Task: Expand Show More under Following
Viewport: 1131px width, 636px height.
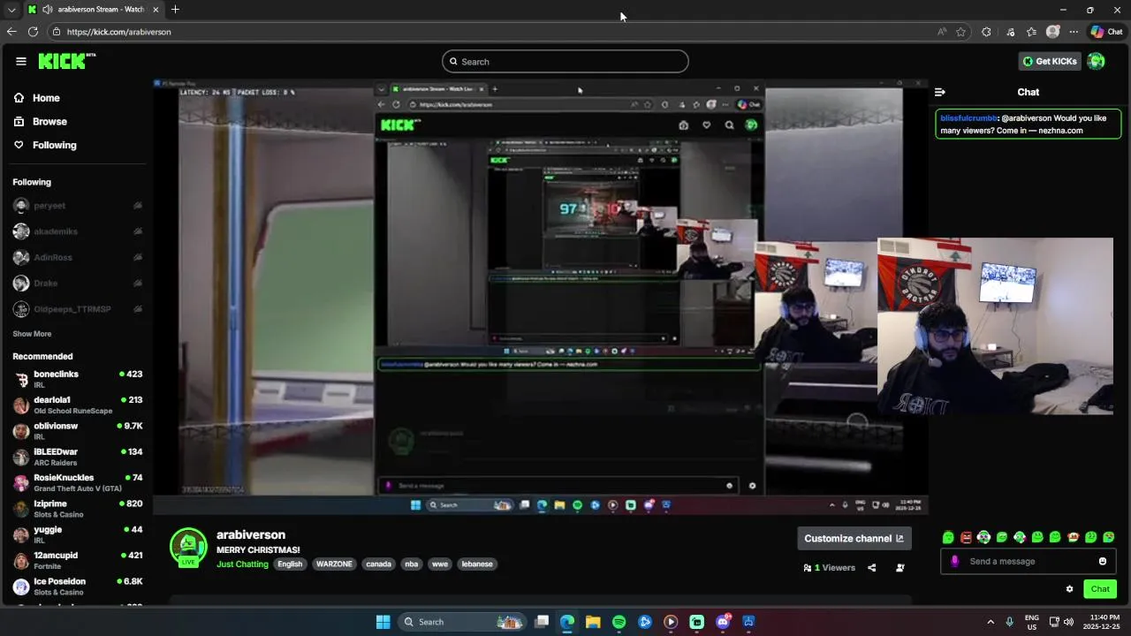Action: tap(32, 334)
